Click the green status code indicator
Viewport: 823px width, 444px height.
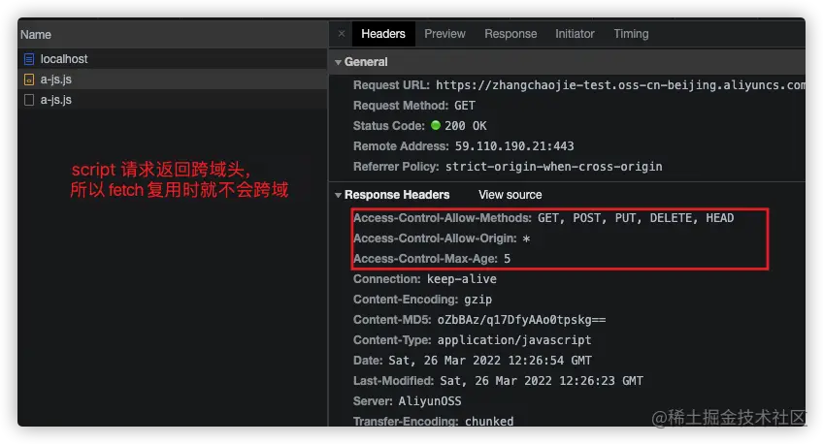(436, 125)
